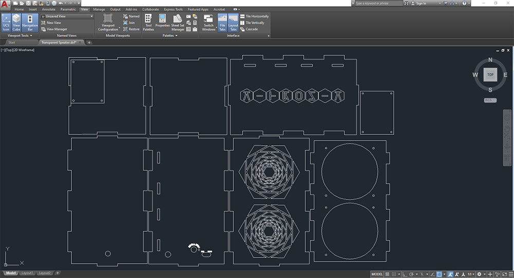The image size is (514, 278).
Task: Click the WCS label under the ViewCube
Action: [490, 101]
